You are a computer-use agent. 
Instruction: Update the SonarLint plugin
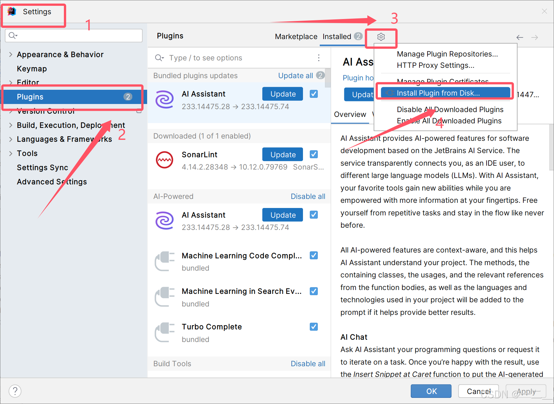point(283,154)
